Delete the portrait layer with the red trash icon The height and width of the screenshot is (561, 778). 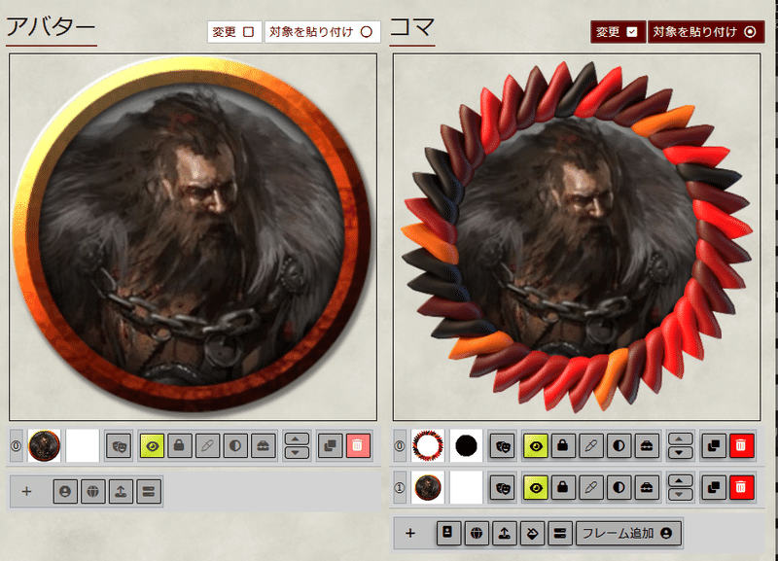coord(741,486)
